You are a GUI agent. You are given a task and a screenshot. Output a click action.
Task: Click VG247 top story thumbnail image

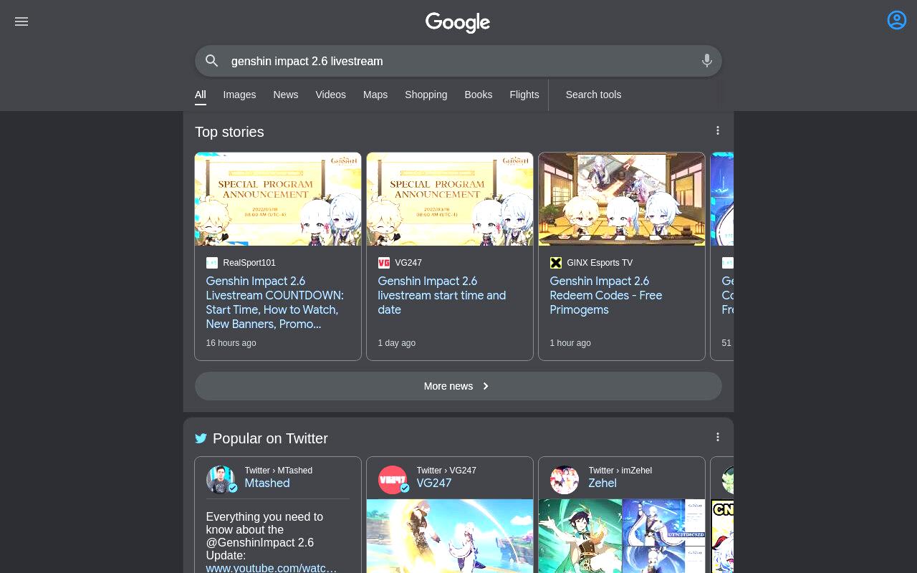(450, 199)
